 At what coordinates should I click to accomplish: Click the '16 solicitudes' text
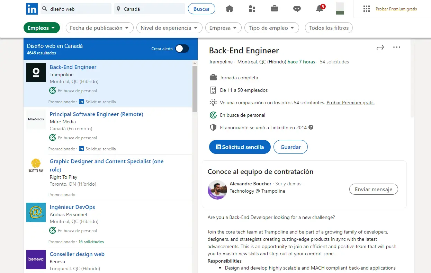pos(91,242)
